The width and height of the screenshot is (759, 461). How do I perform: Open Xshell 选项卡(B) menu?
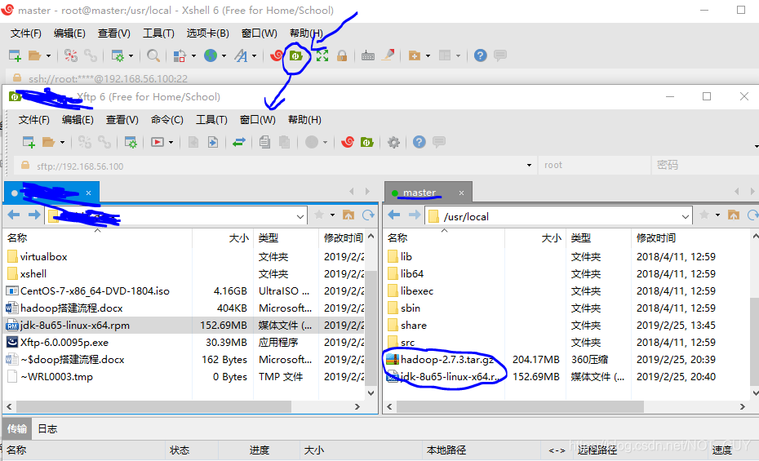207,33
